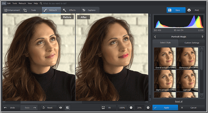Viewport: 208px width, 113px height.
Task: Click the zoom in plus icon
Action: click(x=148, y=108)
